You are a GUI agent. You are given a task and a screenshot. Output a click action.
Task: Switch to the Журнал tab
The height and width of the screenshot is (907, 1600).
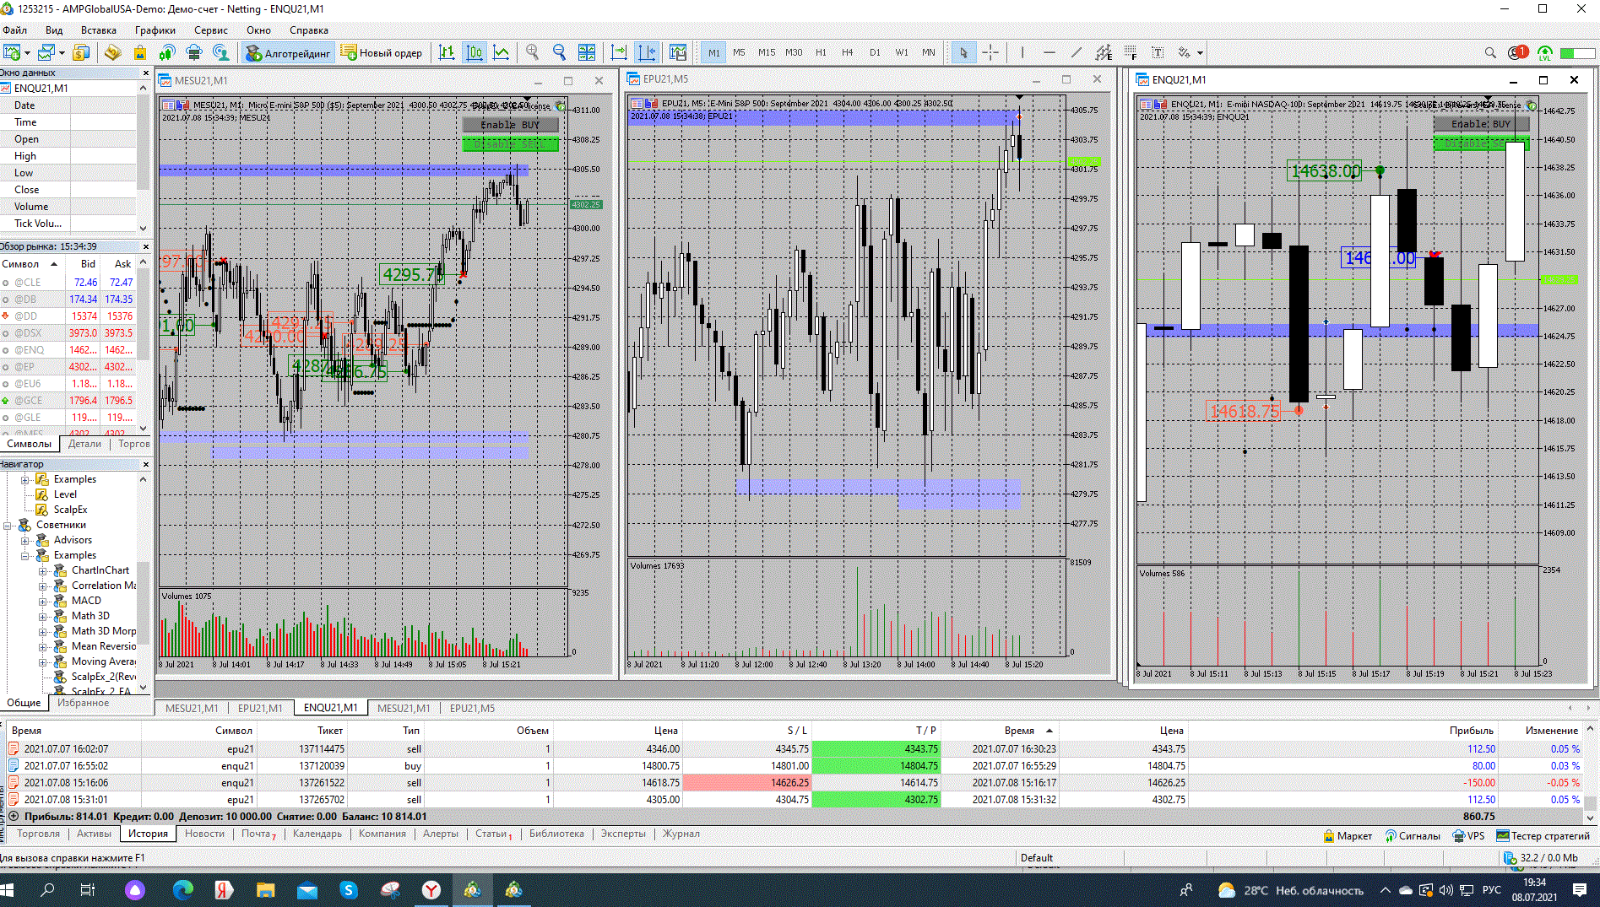click(x=681, y=834)
